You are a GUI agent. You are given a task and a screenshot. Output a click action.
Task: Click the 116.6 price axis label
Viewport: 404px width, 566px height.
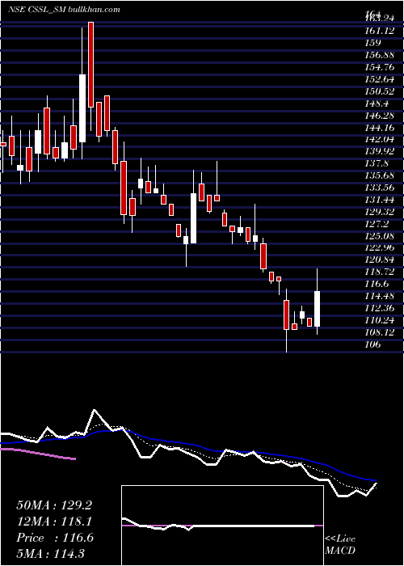[x=377, y=284]
